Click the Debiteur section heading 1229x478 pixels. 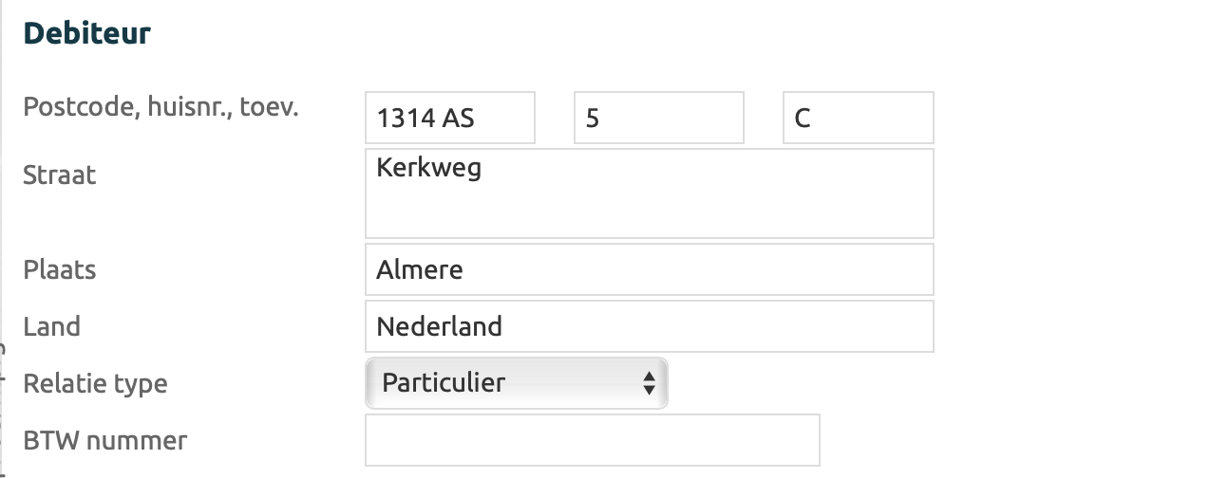pos(87,34)
